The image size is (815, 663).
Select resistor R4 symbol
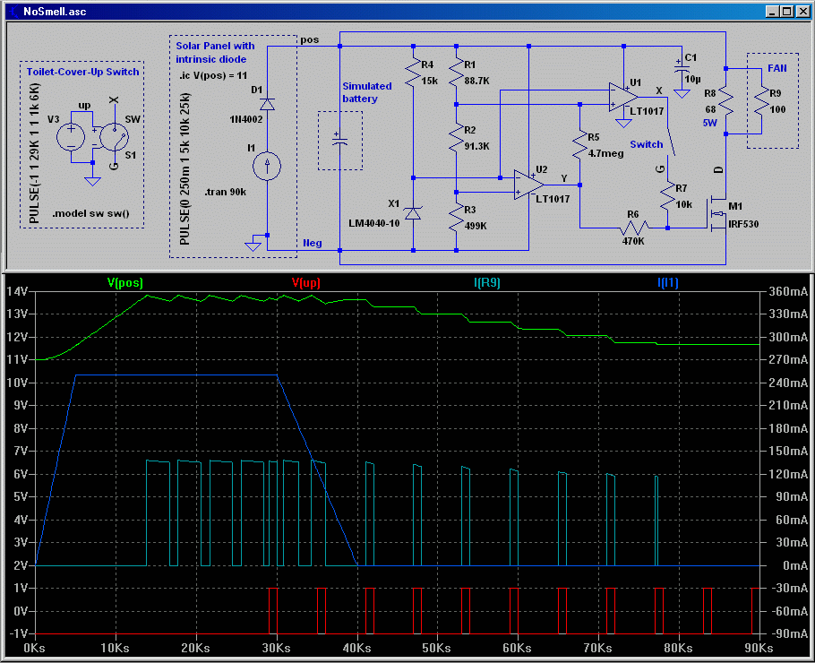tap(413, 73)
